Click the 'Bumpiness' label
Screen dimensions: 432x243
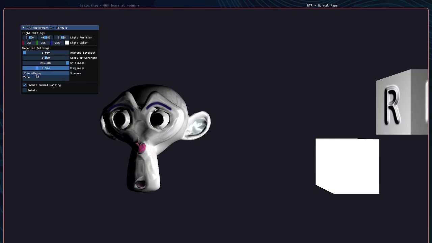coord(77,68)
